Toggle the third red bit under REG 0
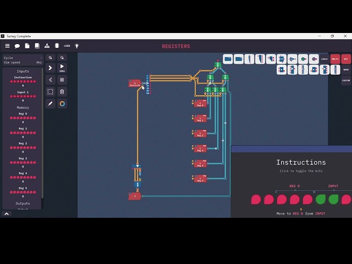This screenshot has width=352, height=264. pyautogui.click(x=282, y=199)
